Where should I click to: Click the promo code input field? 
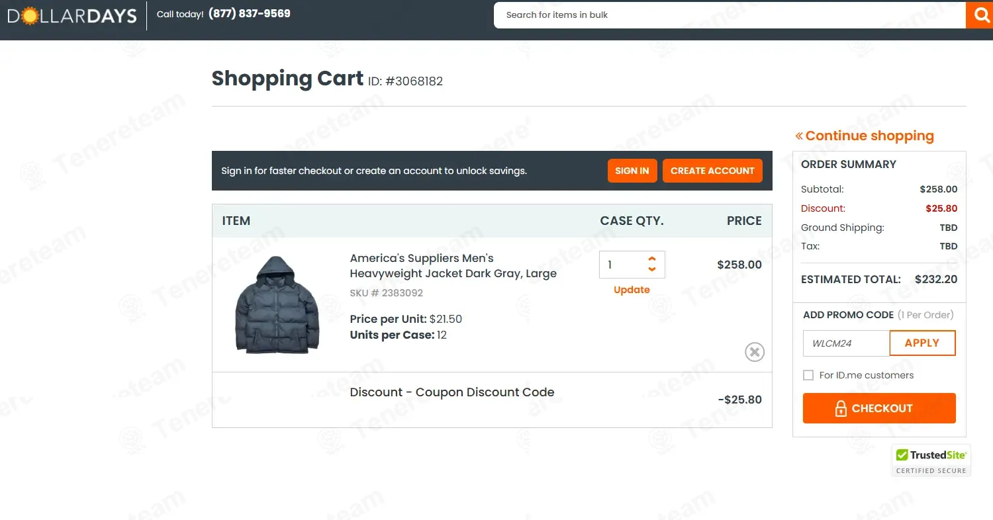tap(846, 343)
